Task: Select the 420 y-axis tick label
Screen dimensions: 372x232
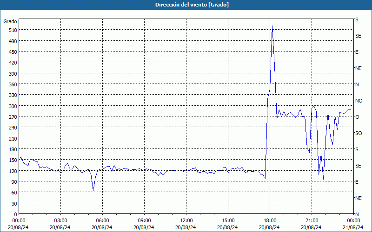Action: click(x=13, y=63)
